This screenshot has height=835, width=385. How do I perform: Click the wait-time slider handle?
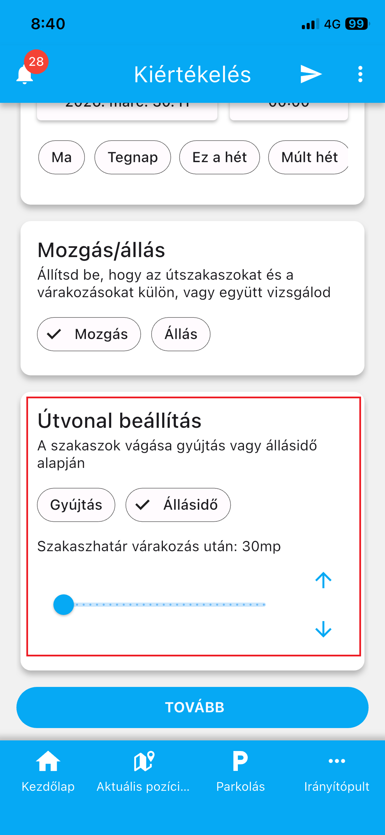coord(64,605)
